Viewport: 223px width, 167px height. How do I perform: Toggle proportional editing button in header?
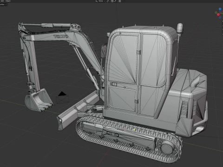pos(120,1)
